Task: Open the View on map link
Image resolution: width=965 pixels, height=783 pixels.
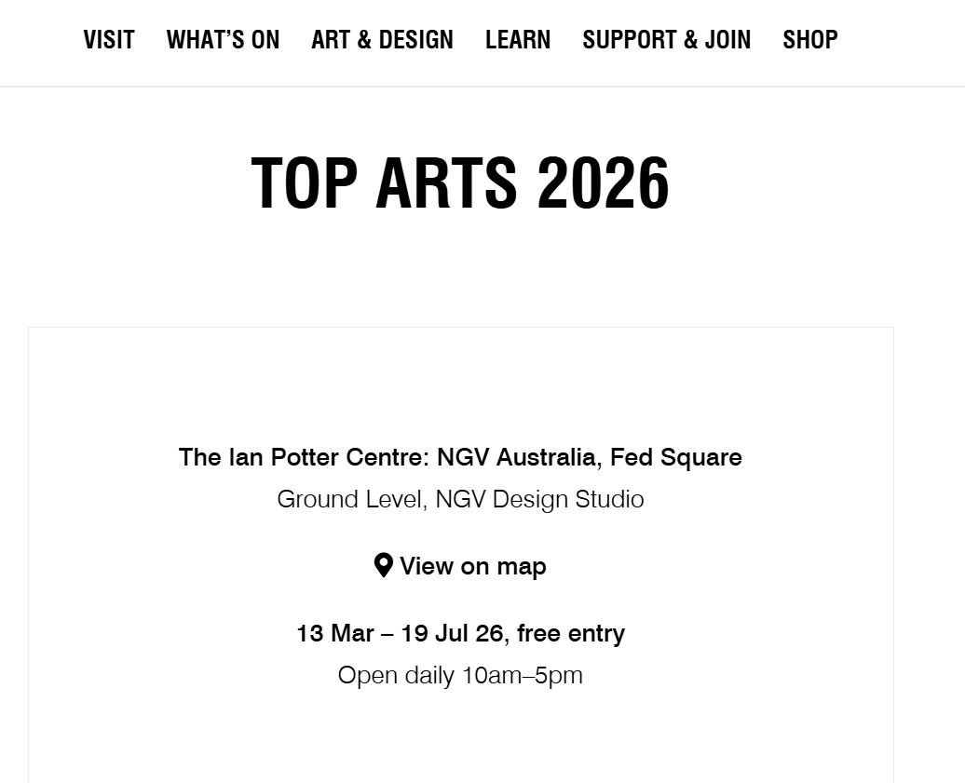Action: (472, 566)
